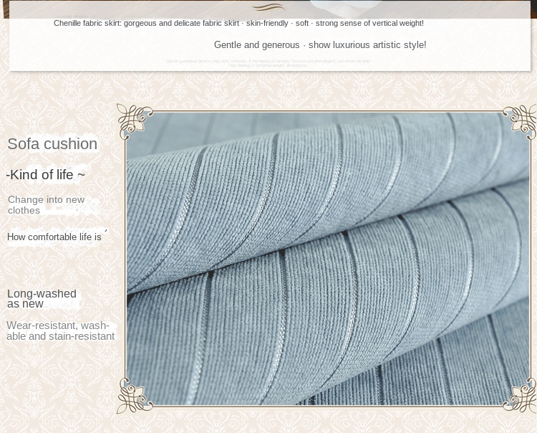Click the top-right ornate corner ornament
Image resolution: width=537 pixels, height=433 pixels.
click(520, 121)
